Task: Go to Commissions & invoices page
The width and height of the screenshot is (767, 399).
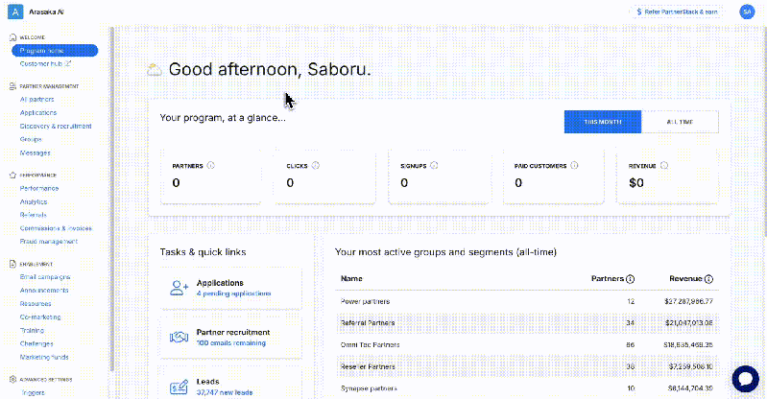Action: tap(56, 228)
